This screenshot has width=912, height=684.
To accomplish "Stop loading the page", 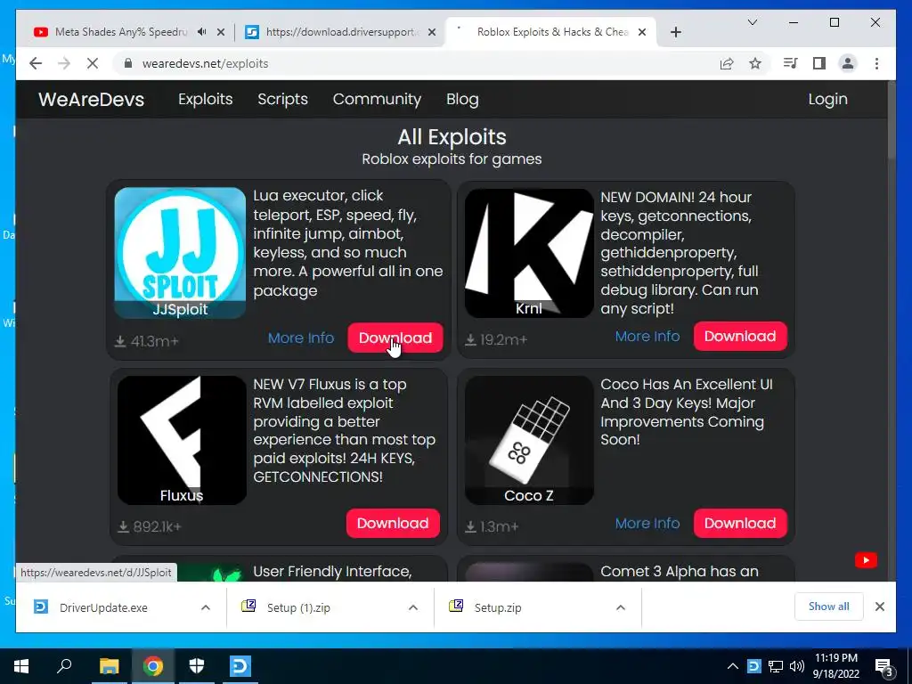I will tap(93, 63).
